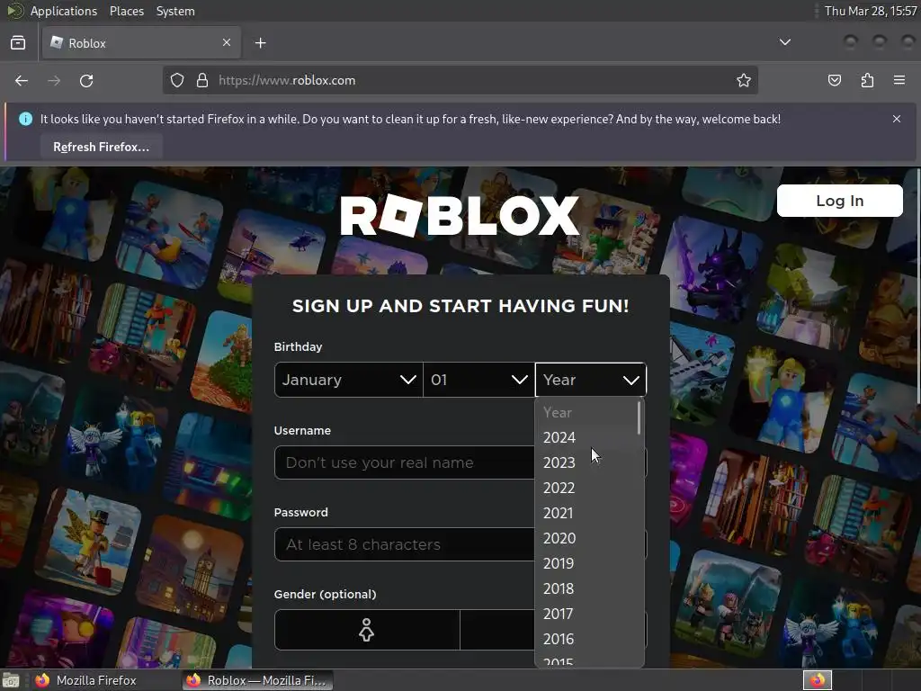Image resolution: width=921 pixels, height=691 pixels.
Task: Open the tracking protection shield icon
Action: (177, 80)
